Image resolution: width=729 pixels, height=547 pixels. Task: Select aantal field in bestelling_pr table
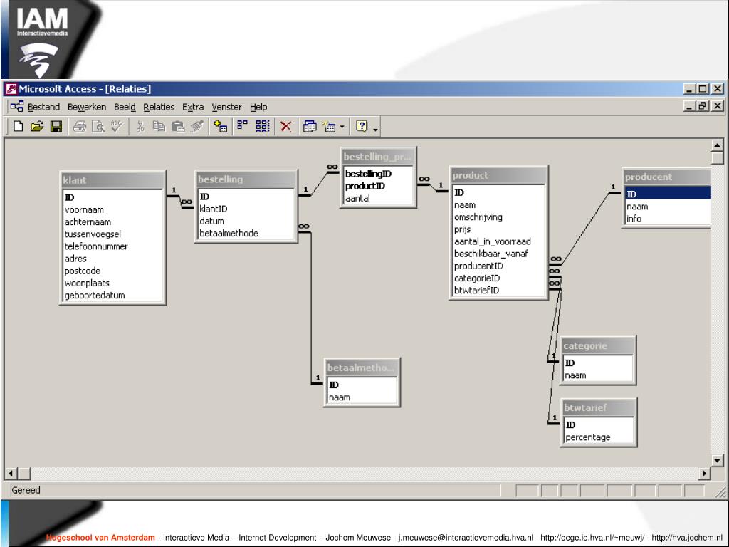pyautogui.click(x=378, y=198)
